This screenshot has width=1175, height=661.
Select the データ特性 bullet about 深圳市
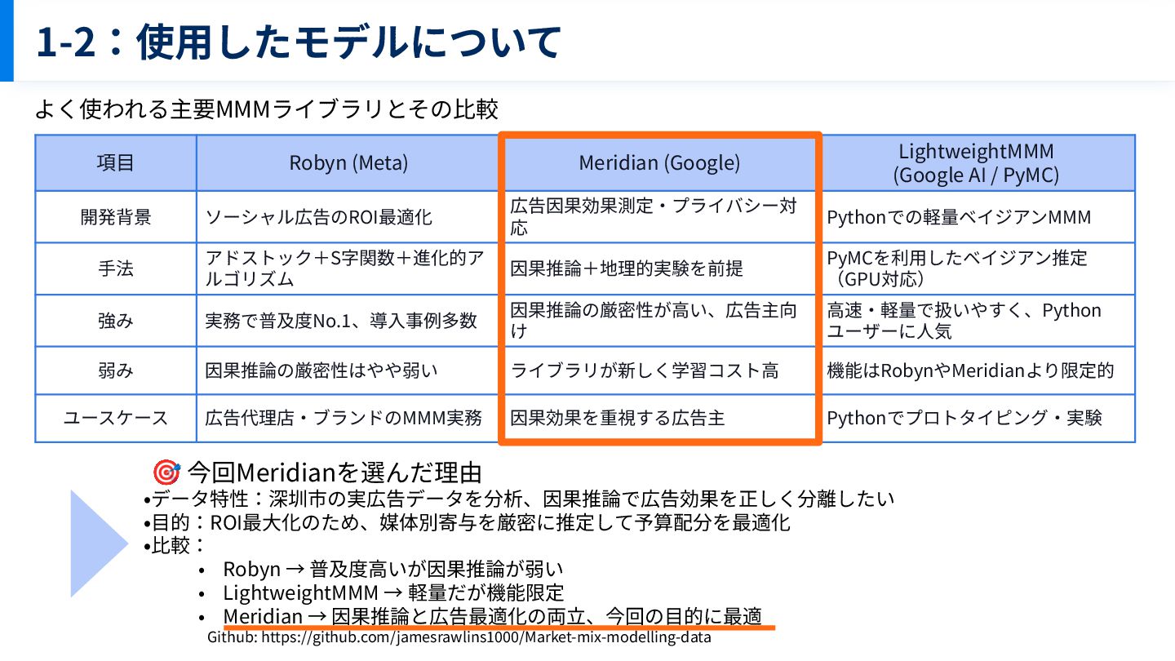[518, 499]
